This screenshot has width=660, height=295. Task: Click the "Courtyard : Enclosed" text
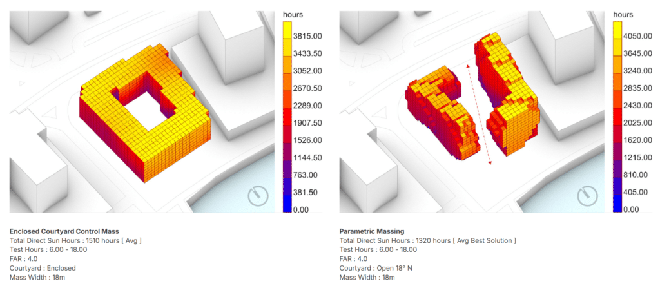(x=43, y=267)
